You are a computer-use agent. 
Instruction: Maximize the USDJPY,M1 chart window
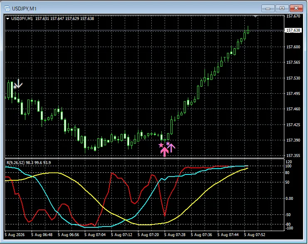click(x=282, y=8)
